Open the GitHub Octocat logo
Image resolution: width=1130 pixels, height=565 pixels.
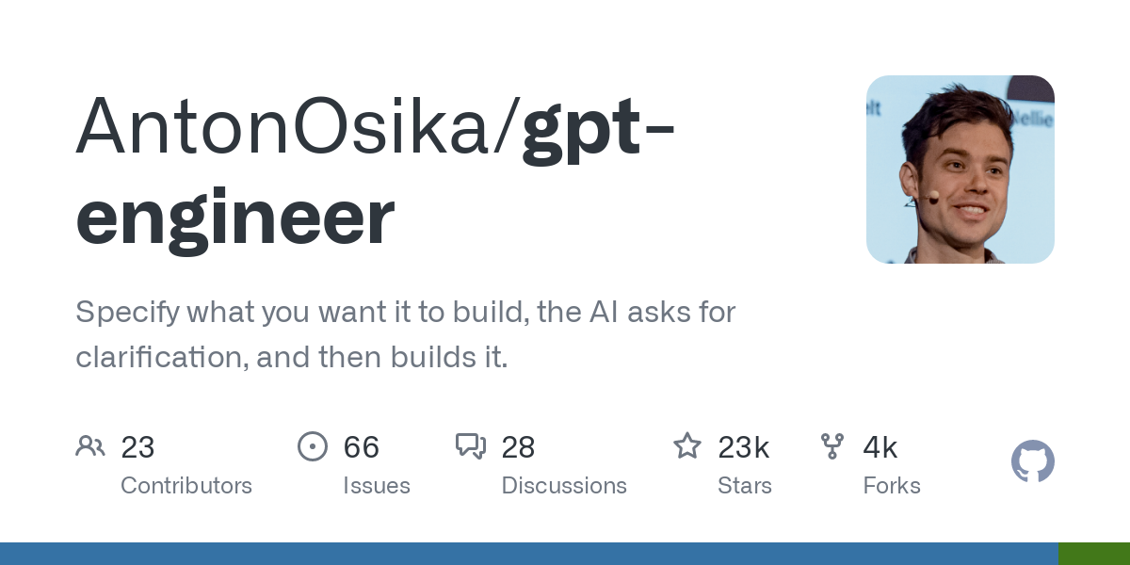click(x=1032, y=462)
